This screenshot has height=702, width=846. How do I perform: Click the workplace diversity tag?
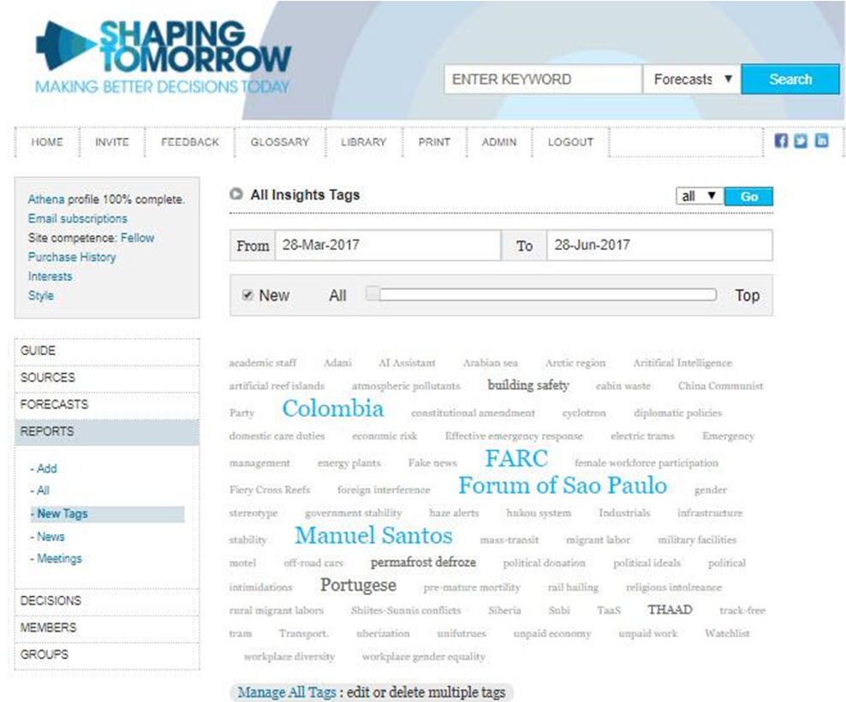click(289, 657)
